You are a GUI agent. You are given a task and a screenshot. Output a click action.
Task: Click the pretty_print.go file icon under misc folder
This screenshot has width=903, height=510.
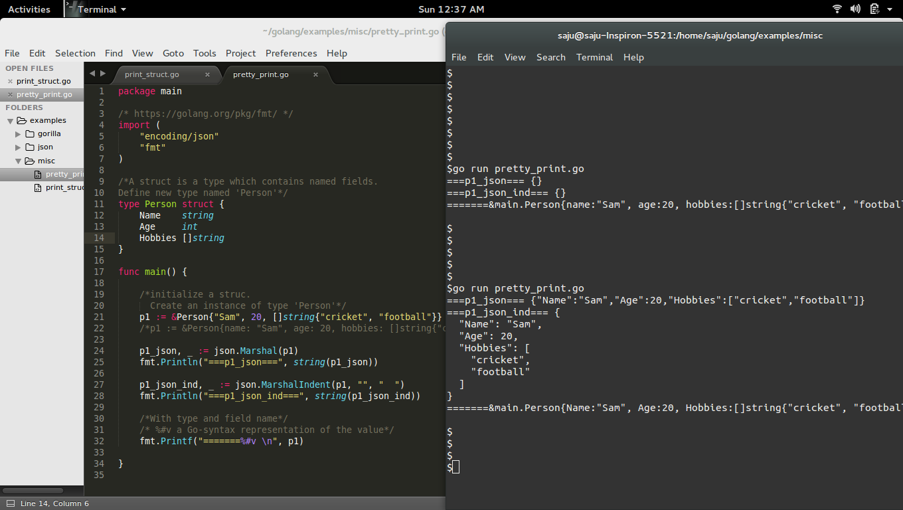(37, 174)
